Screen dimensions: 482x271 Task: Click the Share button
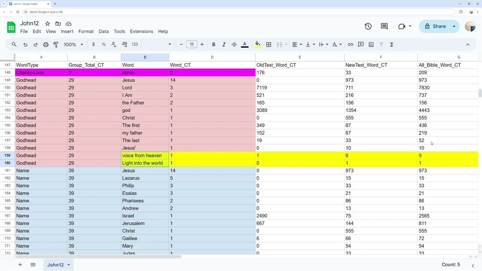coord(435,26)
